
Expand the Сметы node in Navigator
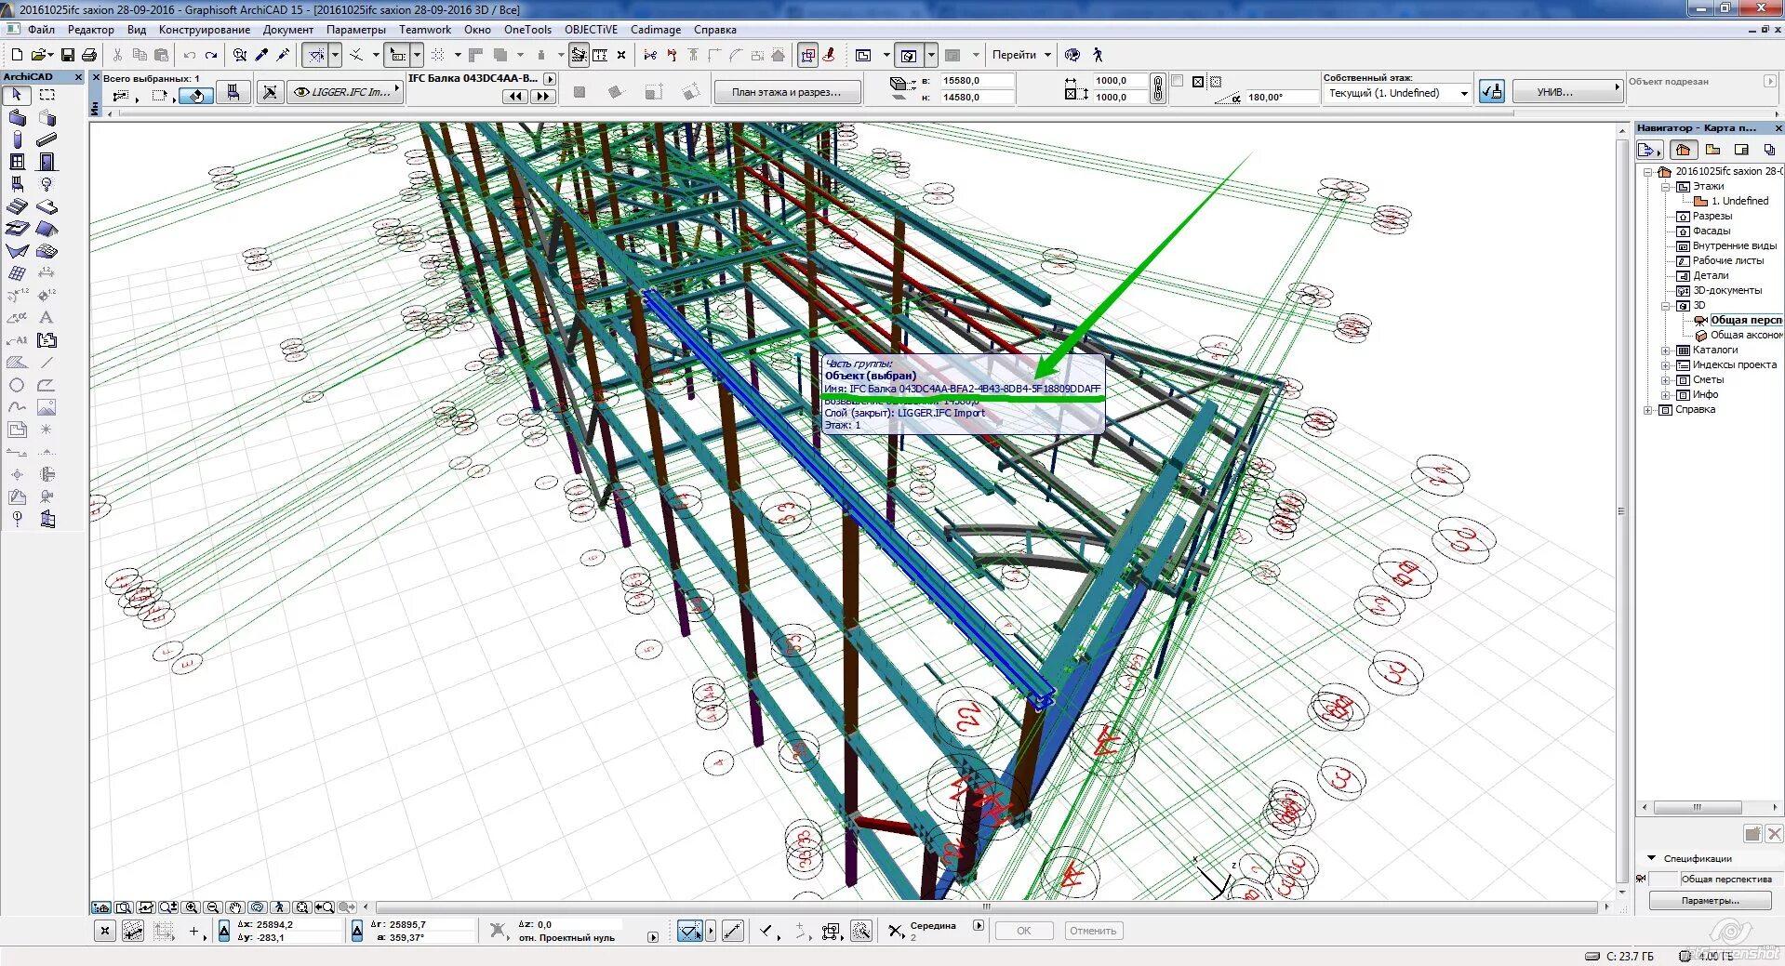(x=1667, y=380)
